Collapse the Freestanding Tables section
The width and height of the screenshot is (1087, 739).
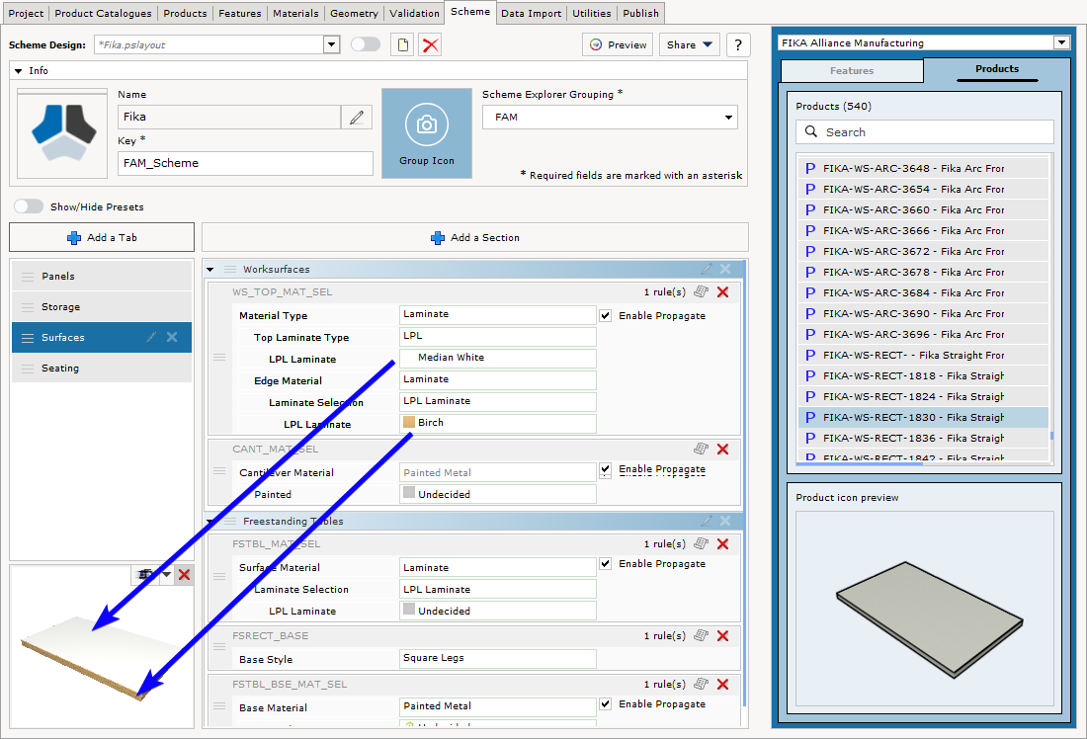[x=210, y=521]
